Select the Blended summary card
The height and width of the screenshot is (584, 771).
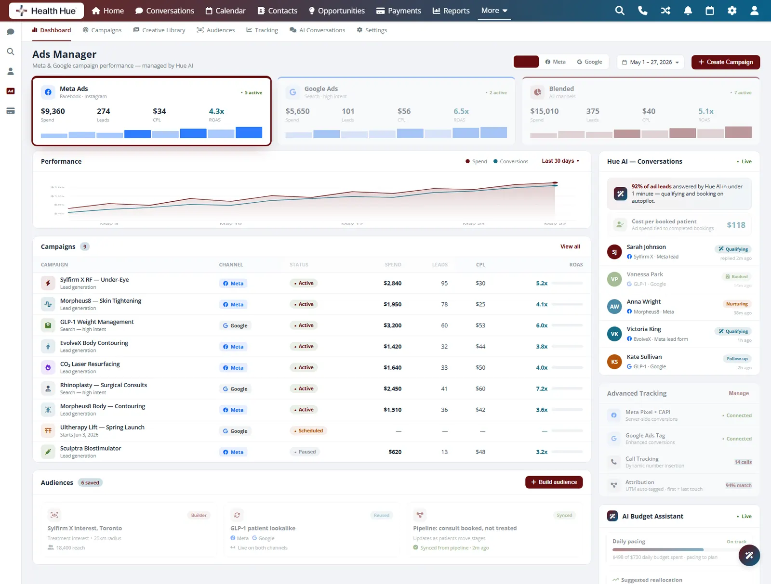pos(641,111)
